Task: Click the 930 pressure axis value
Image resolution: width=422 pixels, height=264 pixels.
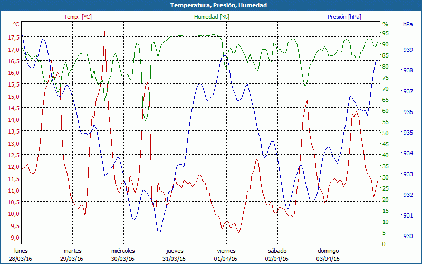Action: click(408, 236)
